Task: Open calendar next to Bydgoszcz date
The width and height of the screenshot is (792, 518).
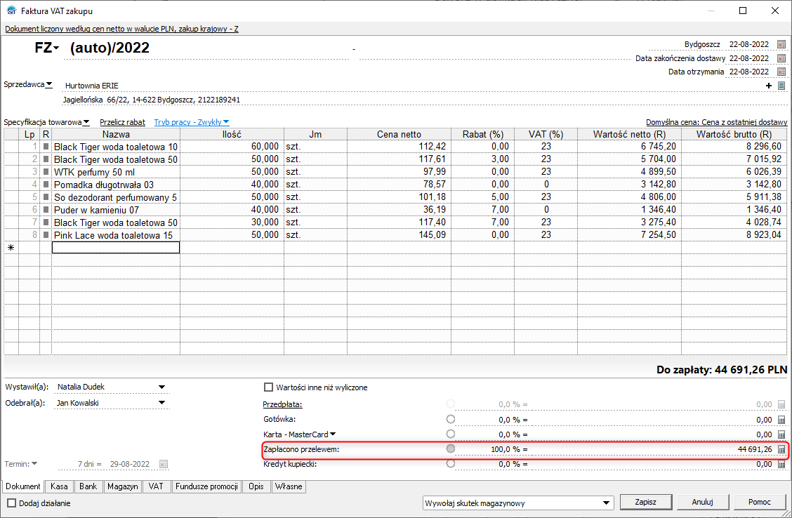Action: point(781,44)
